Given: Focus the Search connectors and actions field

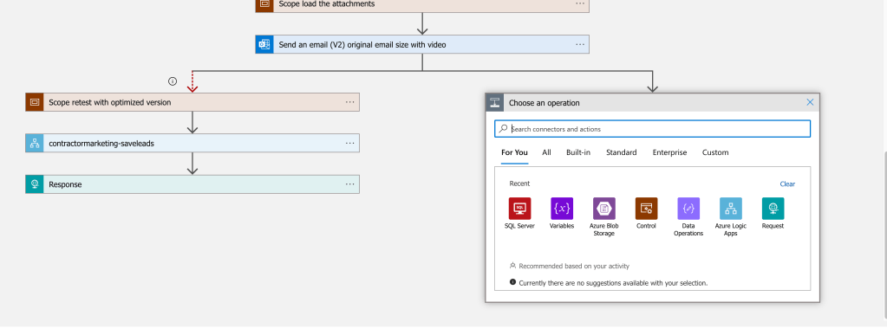Looking at the screenshot, I should tap(652, 129).
